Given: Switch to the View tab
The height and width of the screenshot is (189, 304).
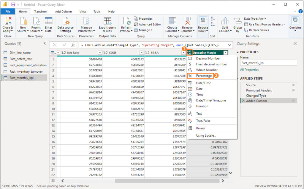Looking at the screenshot, I should pos(83,12).
